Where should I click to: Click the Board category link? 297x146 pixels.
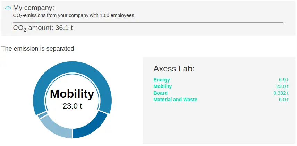(160, 93)
